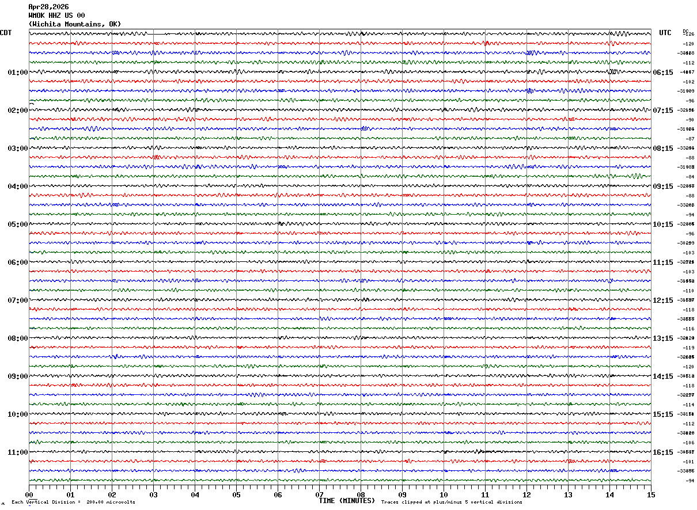
Task: Select the 04:00 CDT row label
Action: pos(17,187)
